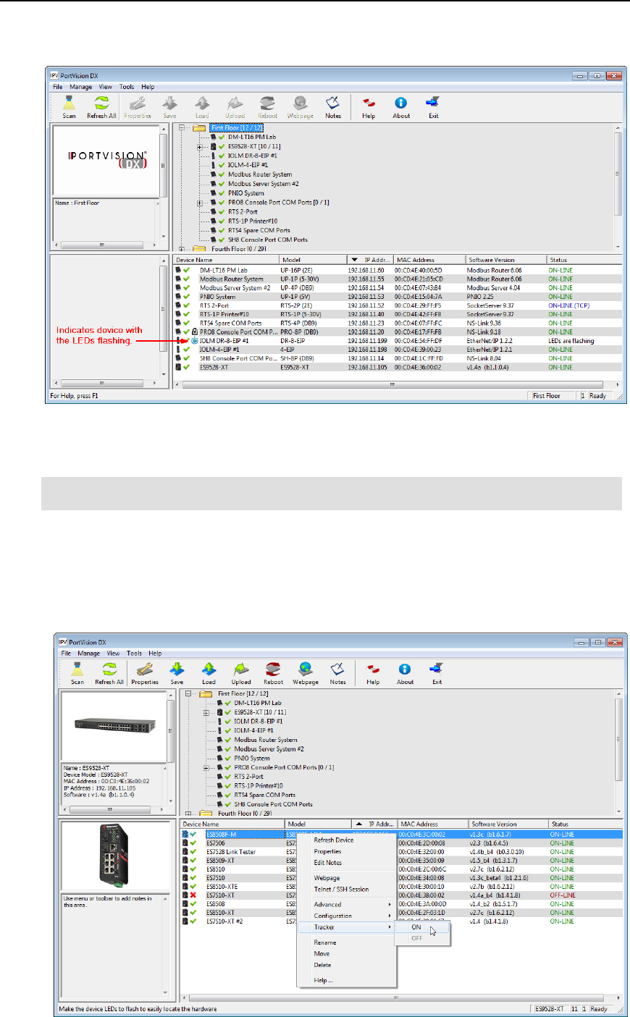Sort by MAC Address column in upper list
630x1017 pixels.
pyautogui.click(x=429, y=260)
